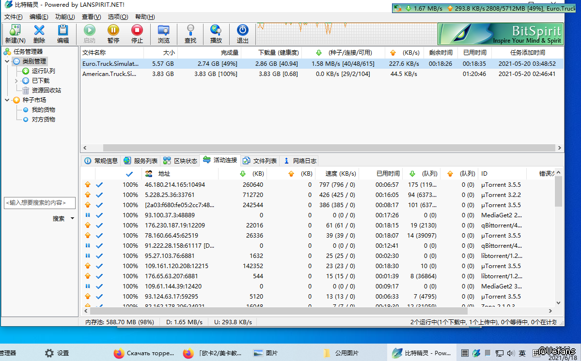Click the 删除 (Delete) toolbar icon

tap(39, 31)
